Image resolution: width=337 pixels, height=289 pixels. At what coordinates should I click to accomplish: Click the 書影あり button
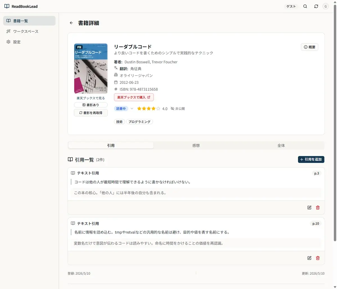pyautogui.click(x=91, y=105)
